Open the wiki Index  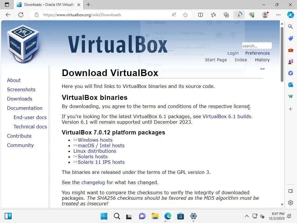click(241, 60)
